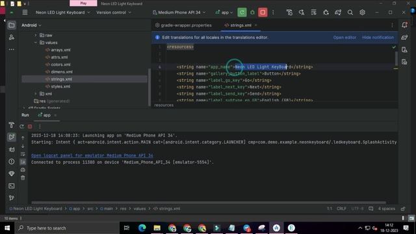Screen dimensions: 416x234
Task: Open app run configuration dropdown
Action: click(224, 12)
